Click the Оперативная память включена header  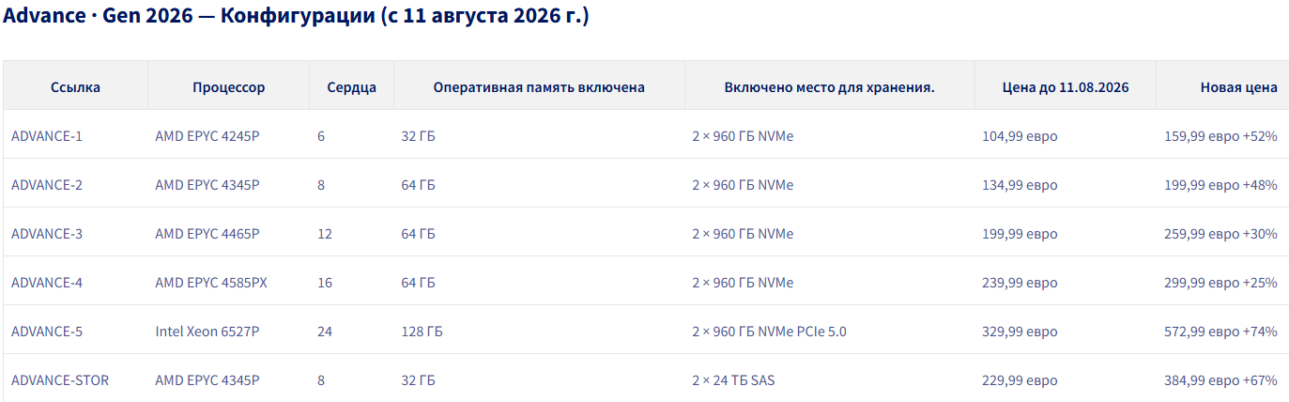pos(539,87)
